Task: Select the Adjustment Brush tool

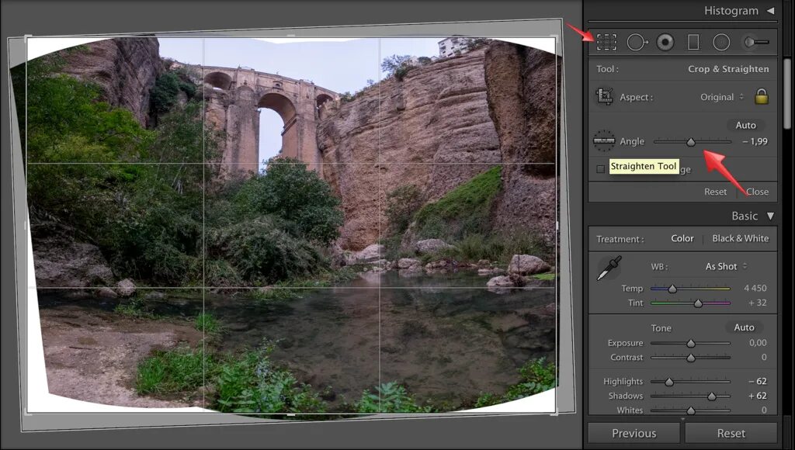Action: click(756, 42)
